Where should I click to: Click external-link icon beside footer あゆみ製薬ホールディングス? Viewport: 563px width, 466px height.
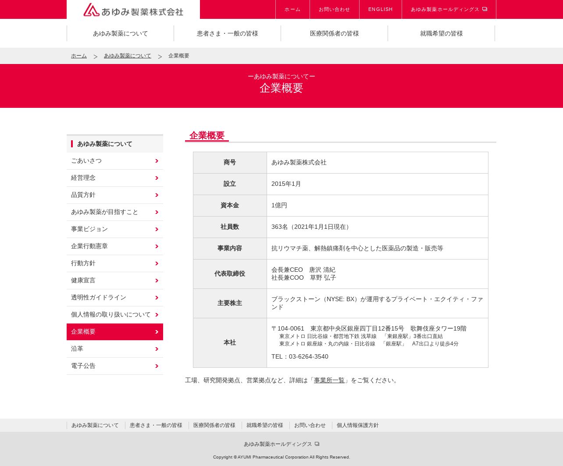pyautogui.click(x=317, y=444)
